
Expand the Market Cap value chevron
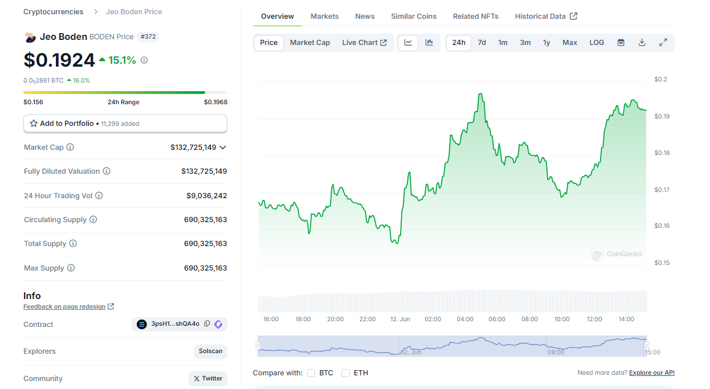[223, 148]
